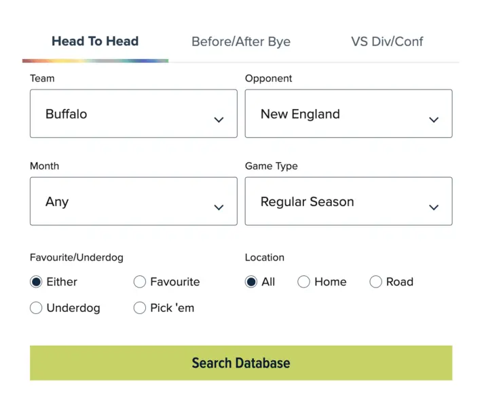Open the VS Div/Conf tab

point(387,41)
